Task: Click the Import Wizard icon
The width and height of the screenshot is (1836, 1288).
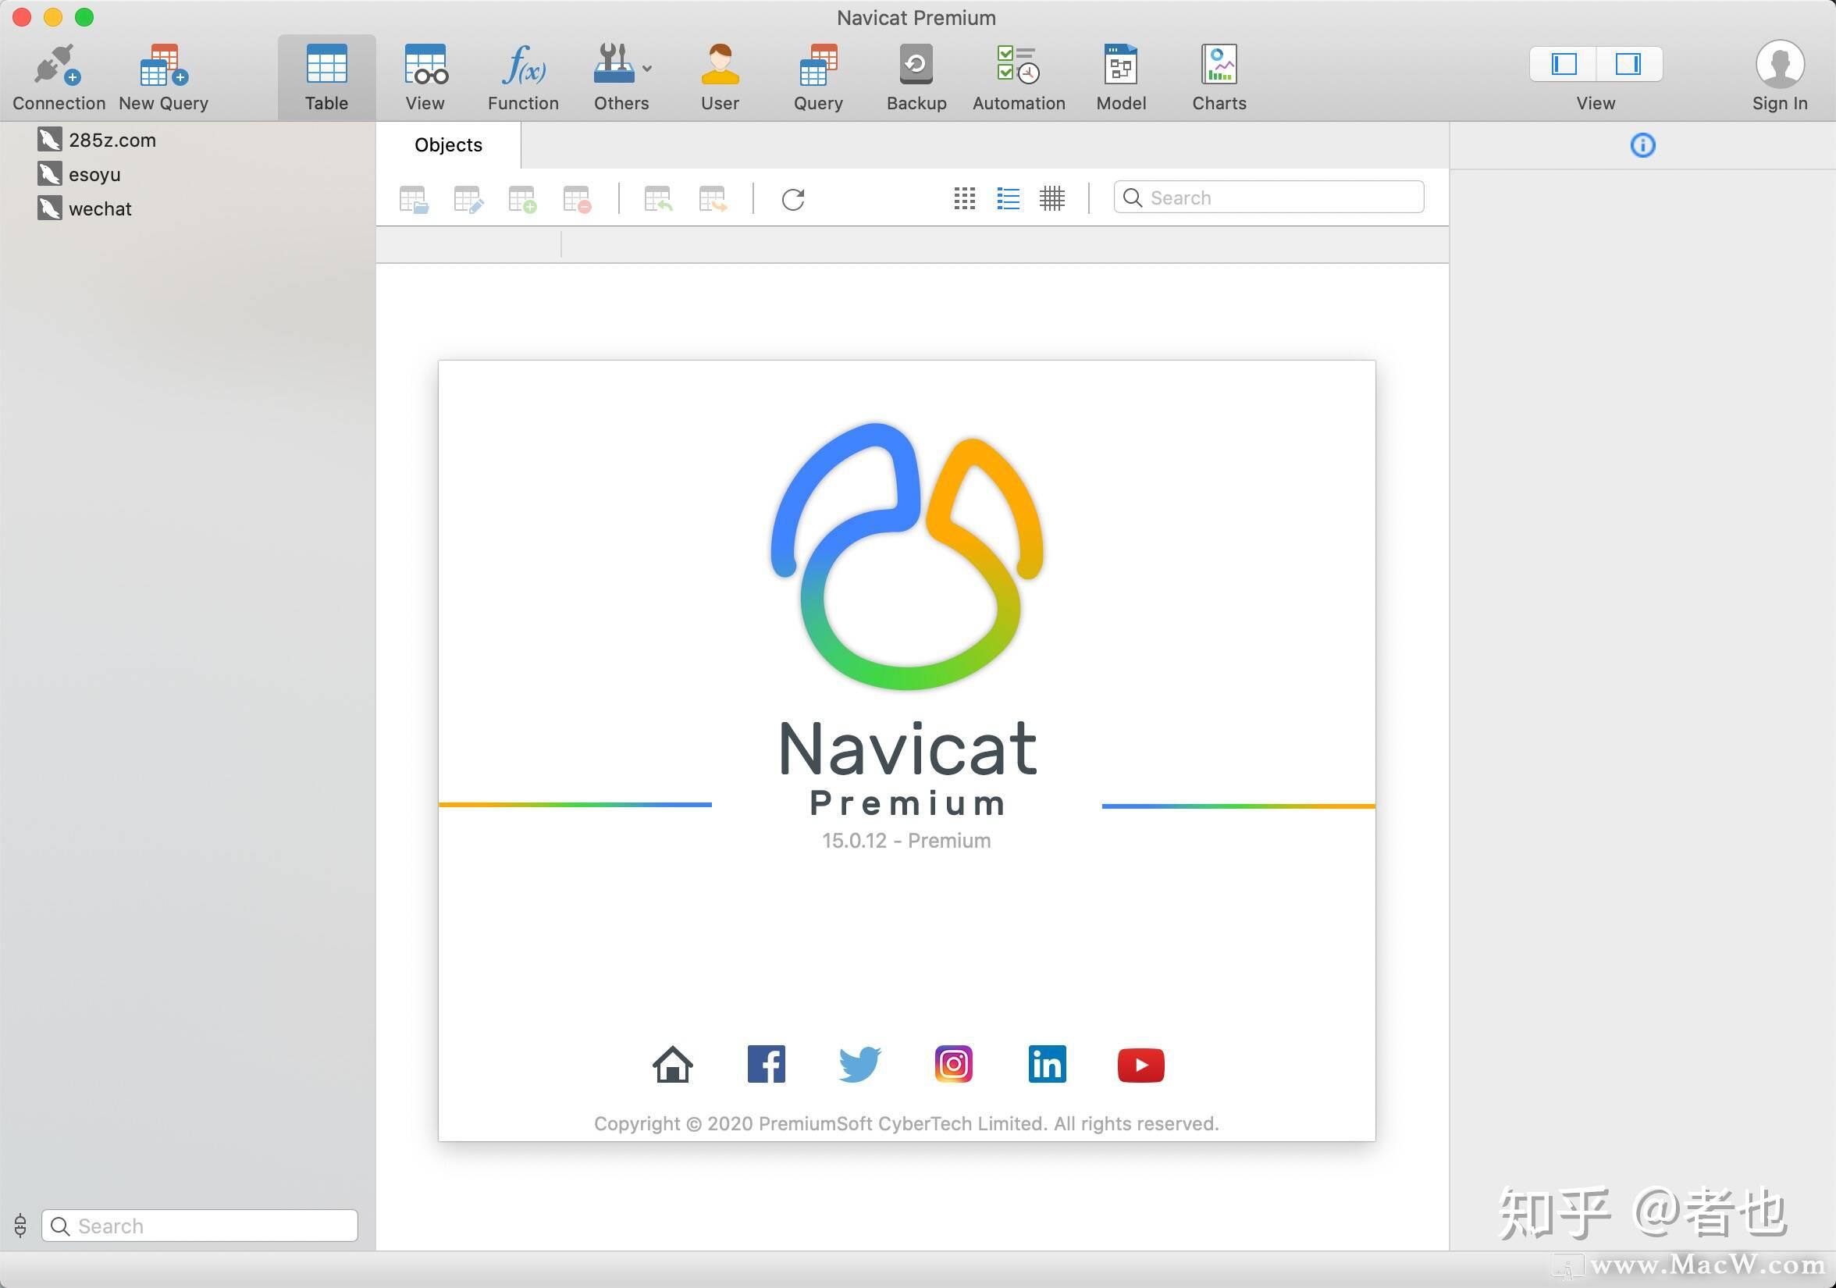Action: pyautogui.click(x=658, y=199)
